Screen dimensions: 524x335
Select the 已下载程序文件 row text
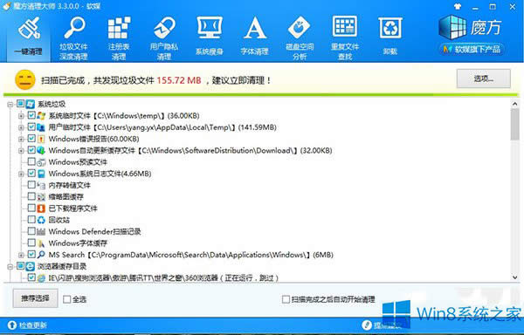pyautogui.click(x=72, y=209)
